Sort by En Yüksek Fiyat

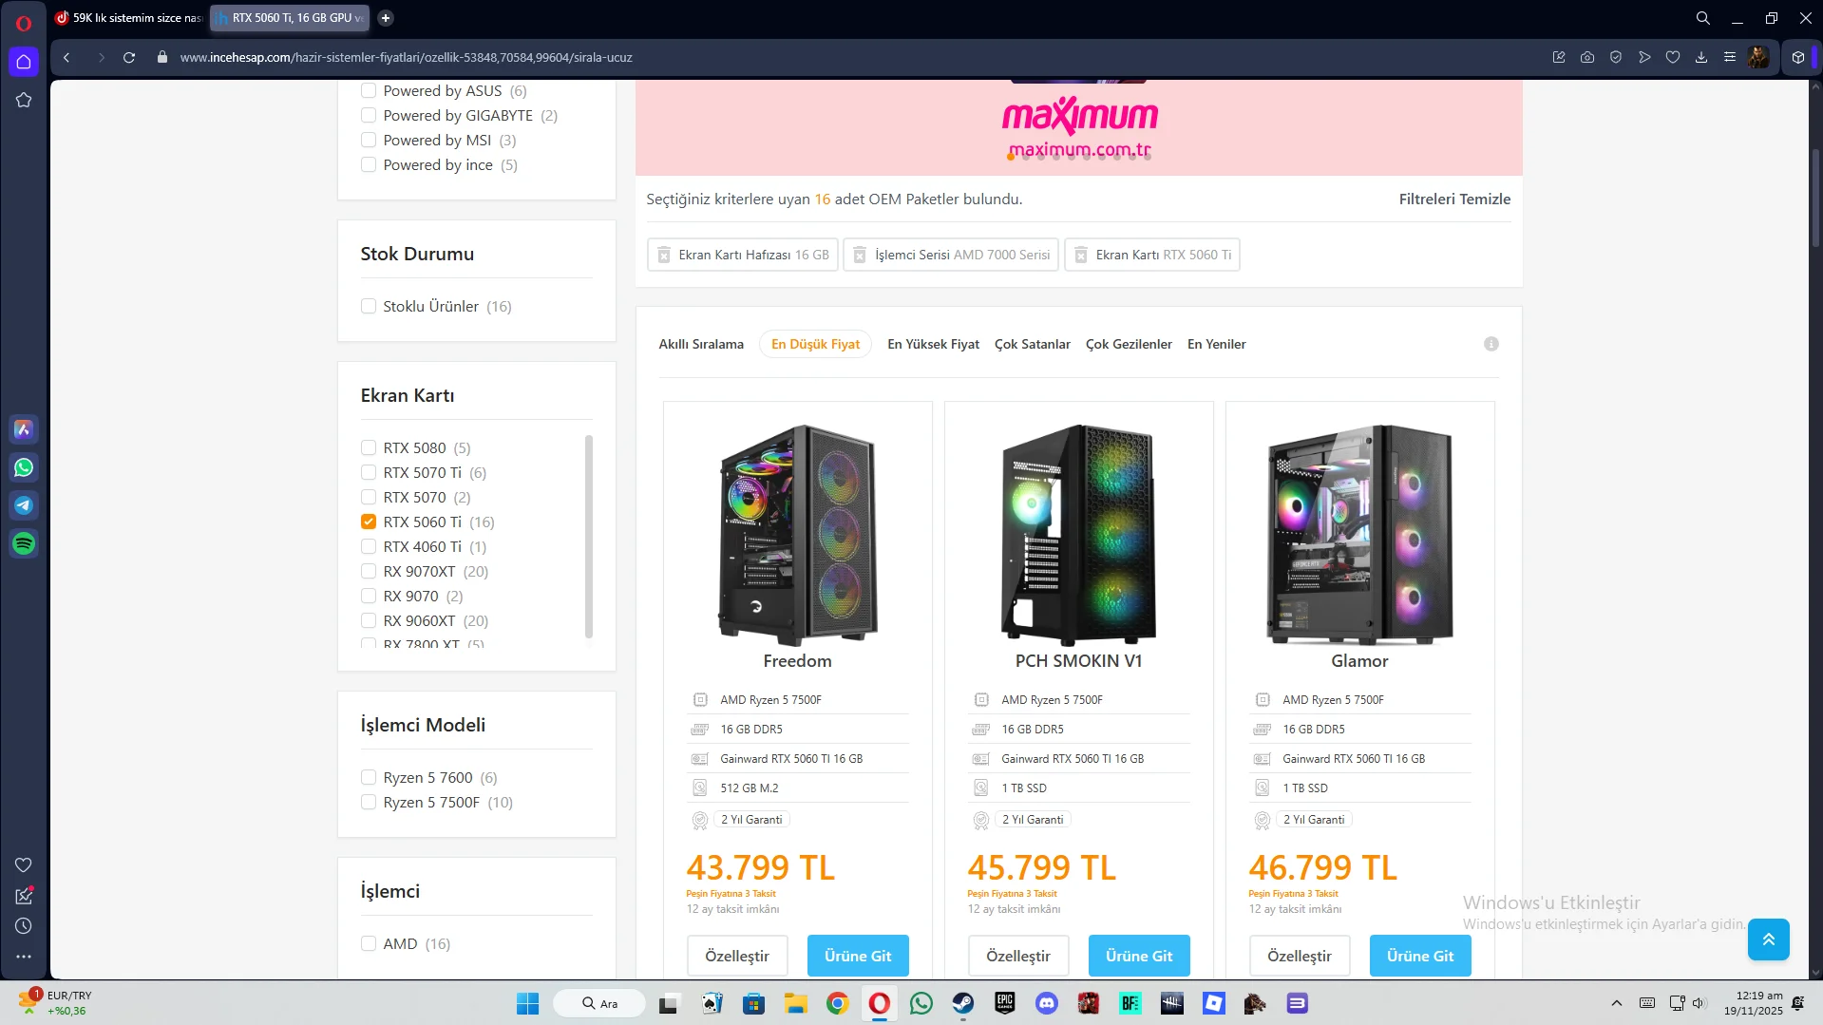click(x=933, y=344)
